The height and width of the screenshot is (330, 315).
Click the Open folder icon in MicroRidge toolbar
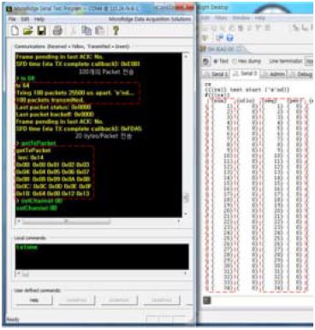pos(28,30)
